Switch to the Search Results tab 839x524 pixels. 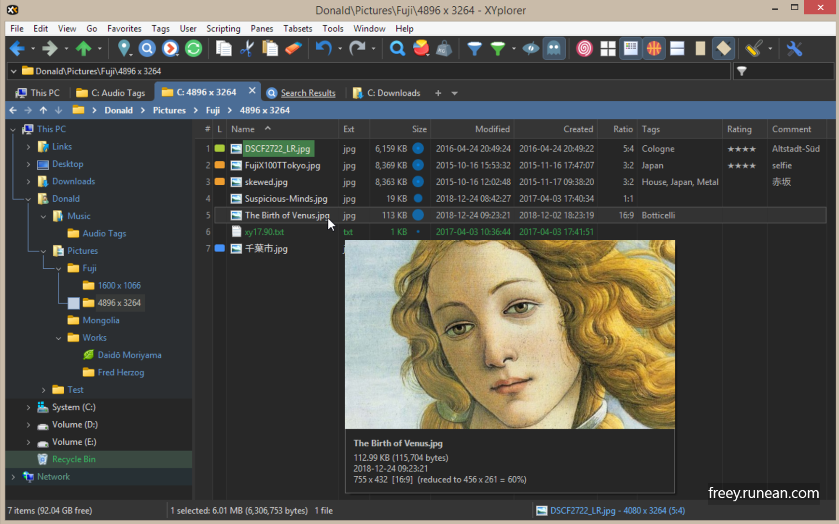pyautogui.click(x=301, y=93)
